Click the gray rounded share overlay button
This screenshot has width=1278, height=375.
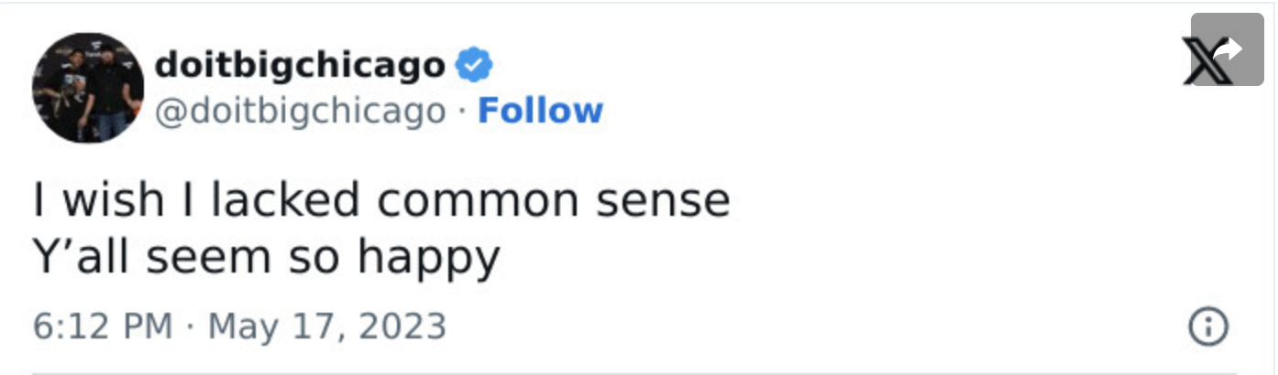coord(1227,49)
